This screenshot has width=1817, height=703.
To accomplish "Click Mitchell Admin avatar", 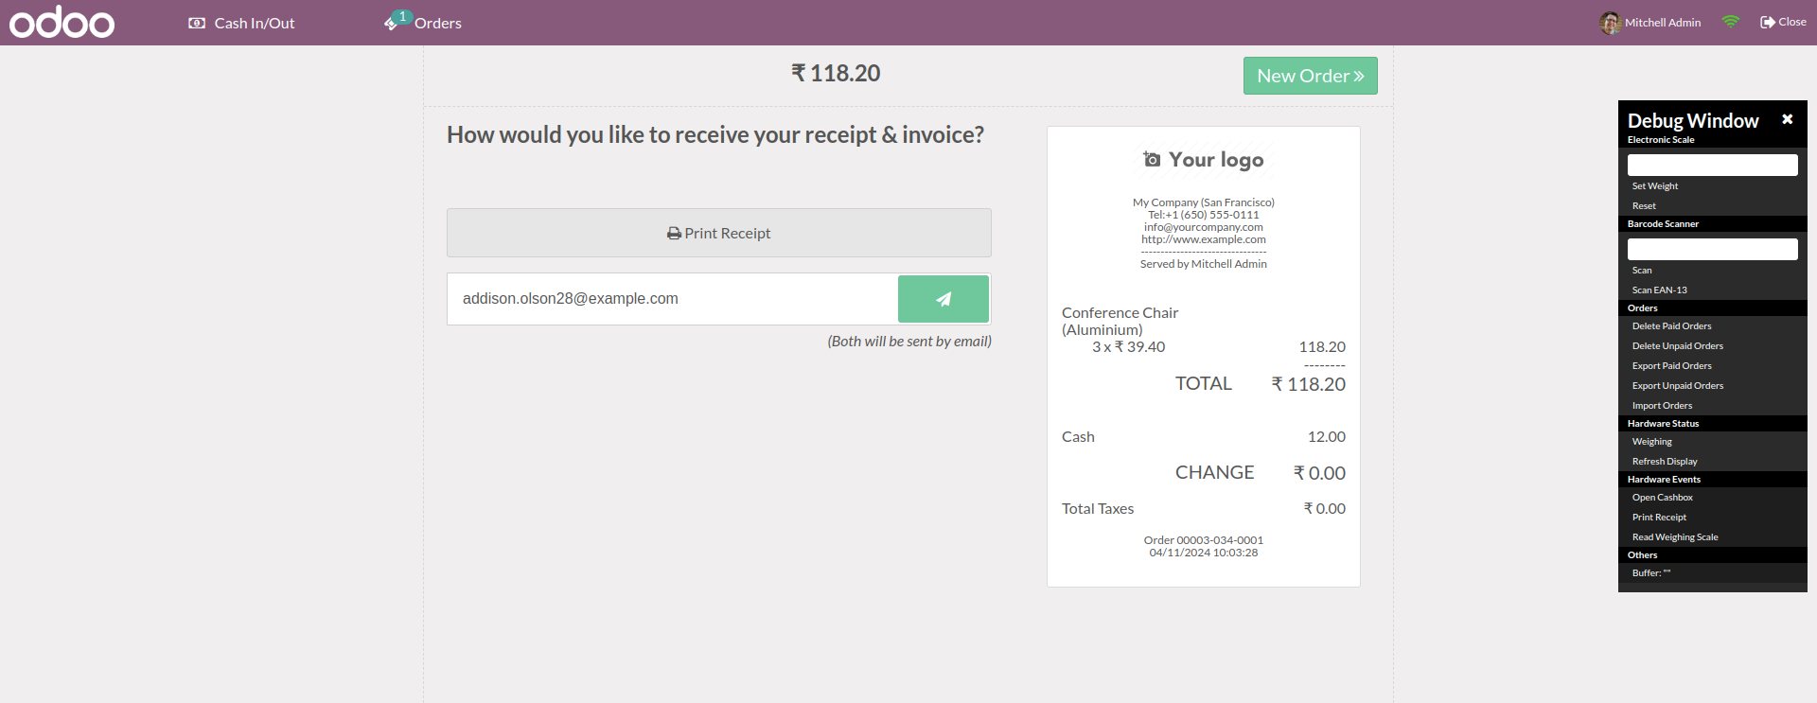I will [1610, 23].
